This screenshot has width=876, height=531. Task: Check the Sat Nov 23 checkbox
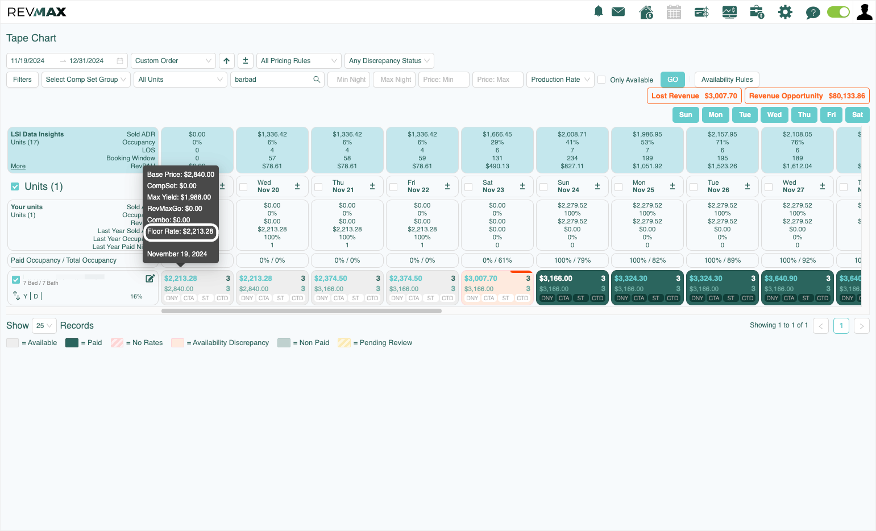pos(468,187)
